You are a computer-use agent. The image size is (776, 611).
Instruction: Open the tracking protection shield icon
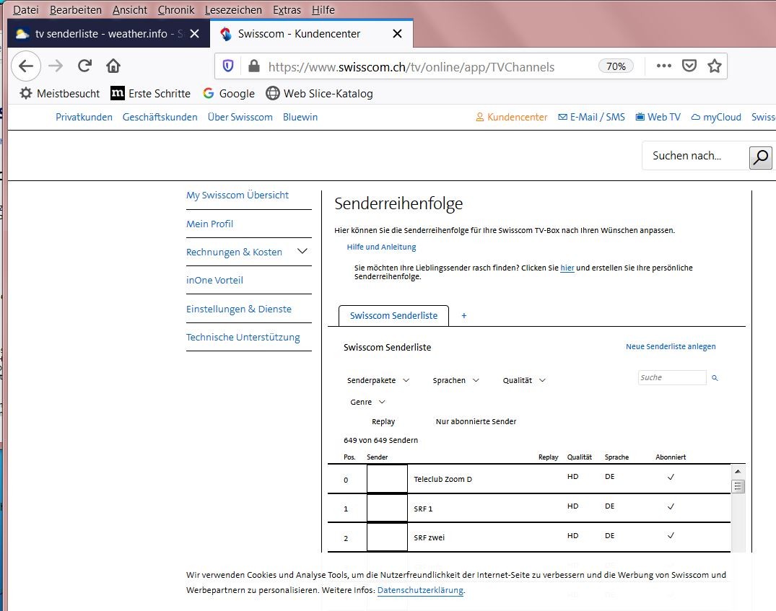click(228, 66)
